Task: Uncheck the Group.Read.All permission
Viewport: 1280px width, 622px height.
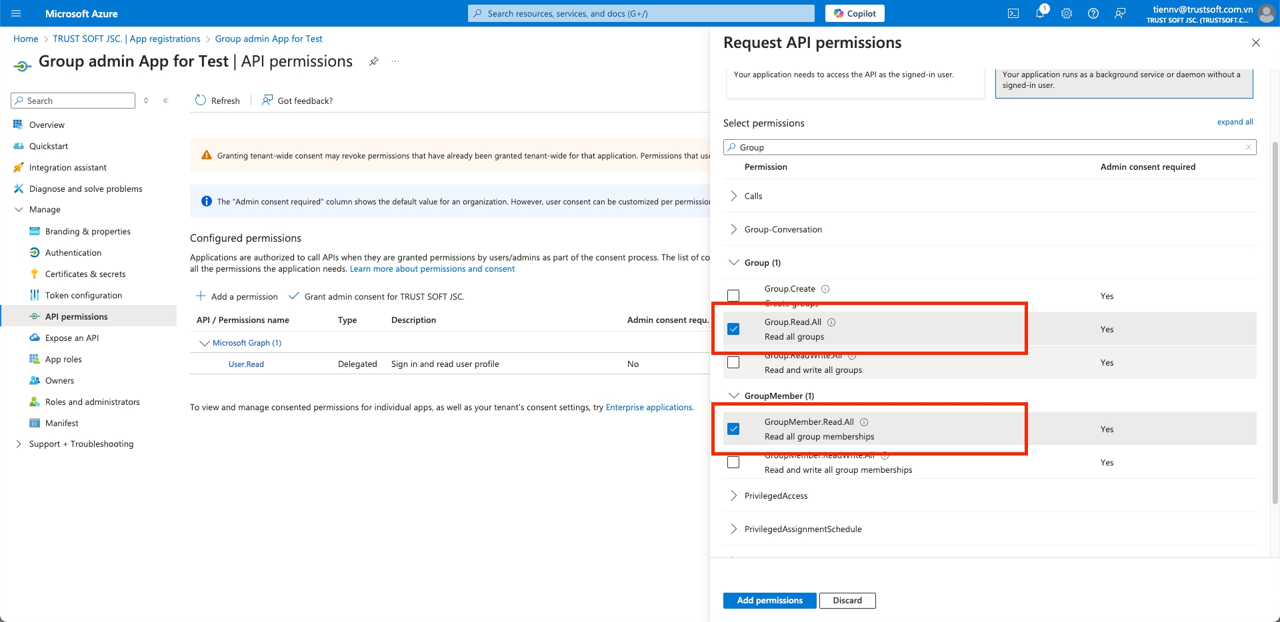Action: [733, 329]
